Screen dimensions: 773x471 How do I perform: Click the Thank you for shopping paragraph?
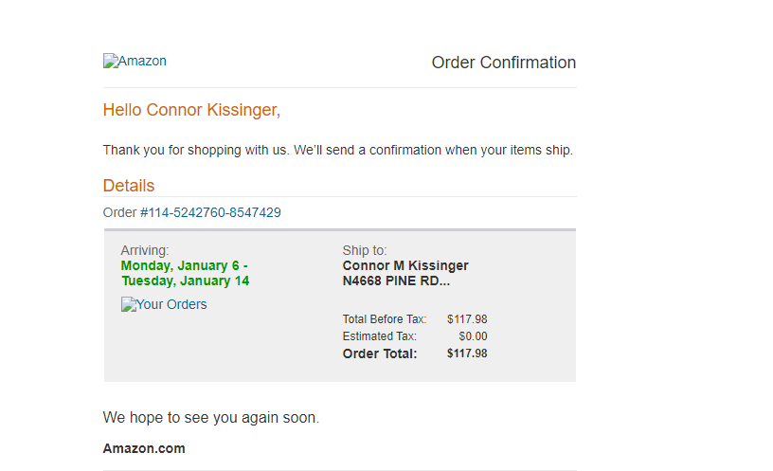coord(337,150)
